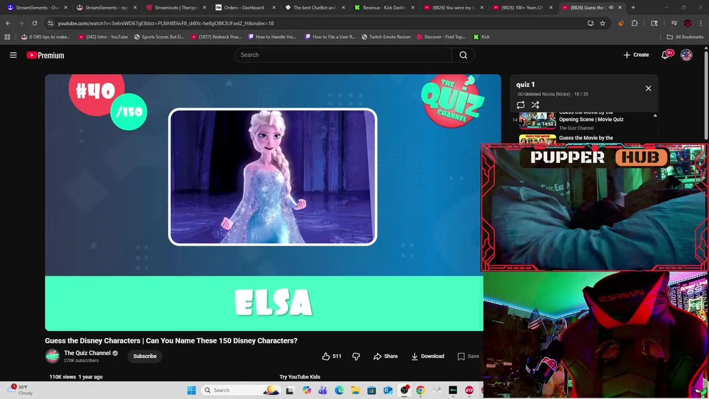Screen dimensions: 709x399
Task: Click the Windows taskbar Search box
Action: tap(242, 390)
